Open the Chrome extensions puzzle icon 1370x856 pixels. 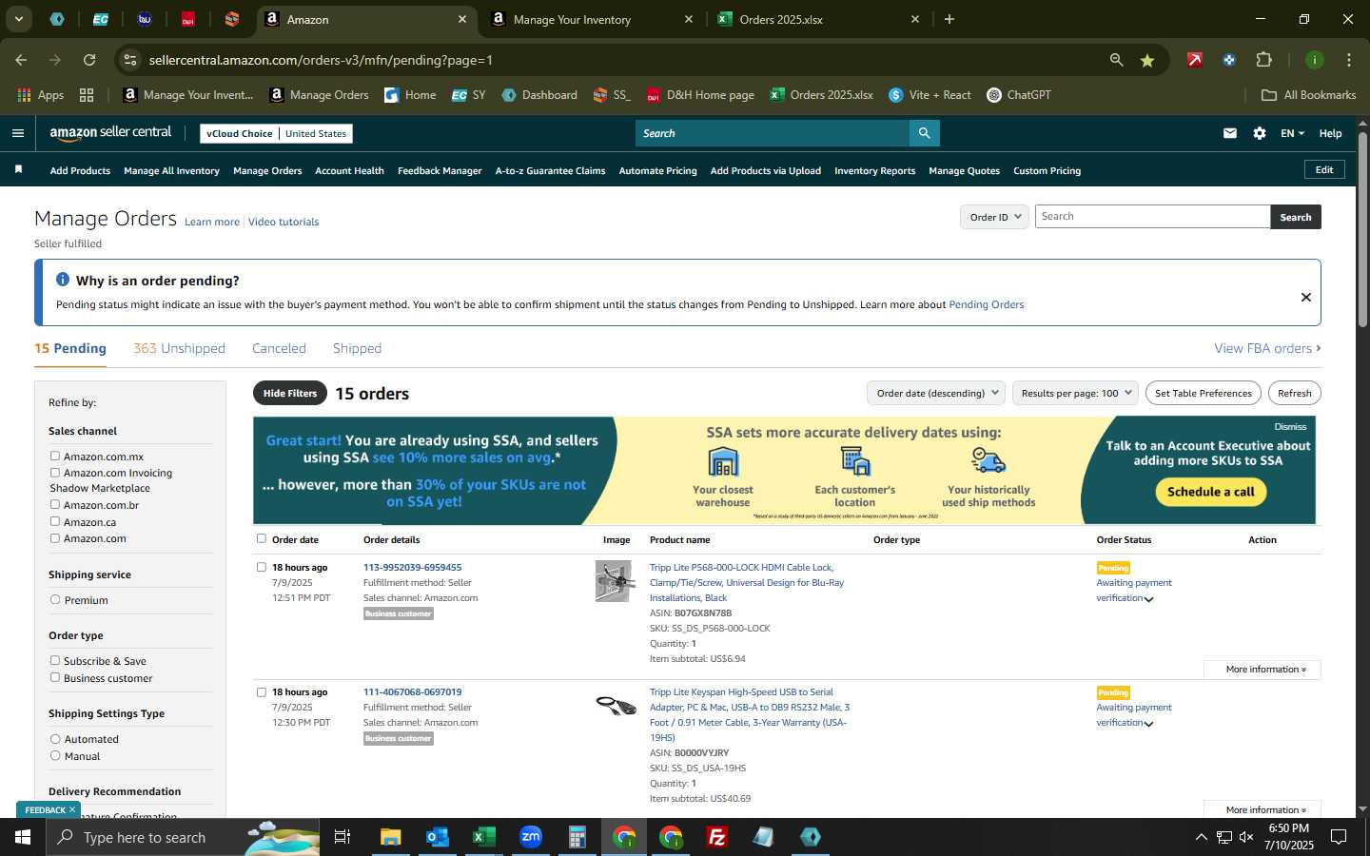pos(1263,60)
